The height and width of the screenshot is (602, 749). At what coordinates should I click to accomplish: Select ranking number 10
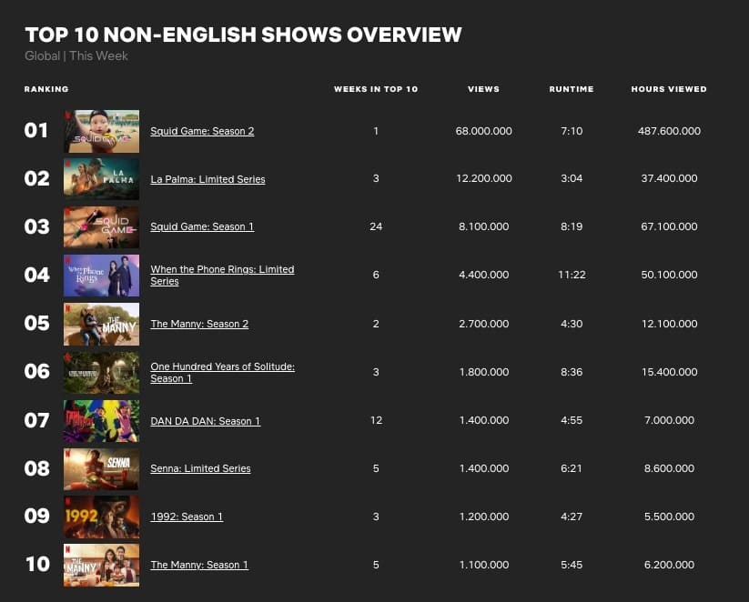coord(37,565)
